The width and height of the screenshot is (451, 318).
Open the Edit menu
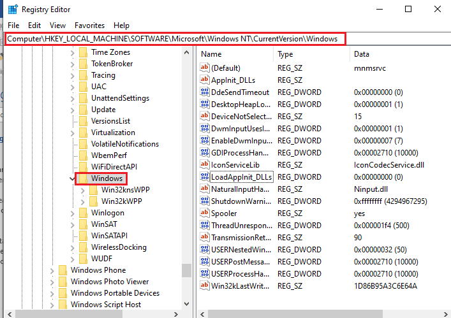click(34, 25)
